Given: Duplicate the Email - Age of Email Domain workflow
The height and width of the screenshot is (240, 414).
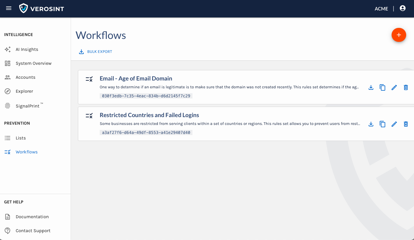Looking at the screenshot, I should click(x=382, y=87).
